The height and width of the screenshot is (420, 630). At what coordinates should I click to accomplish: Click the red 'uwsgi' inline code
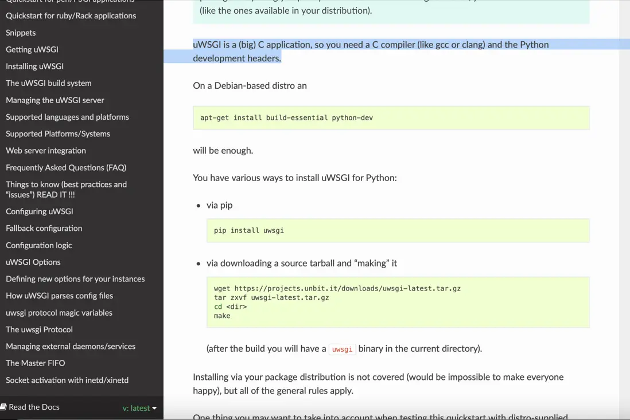coord(342,349)
